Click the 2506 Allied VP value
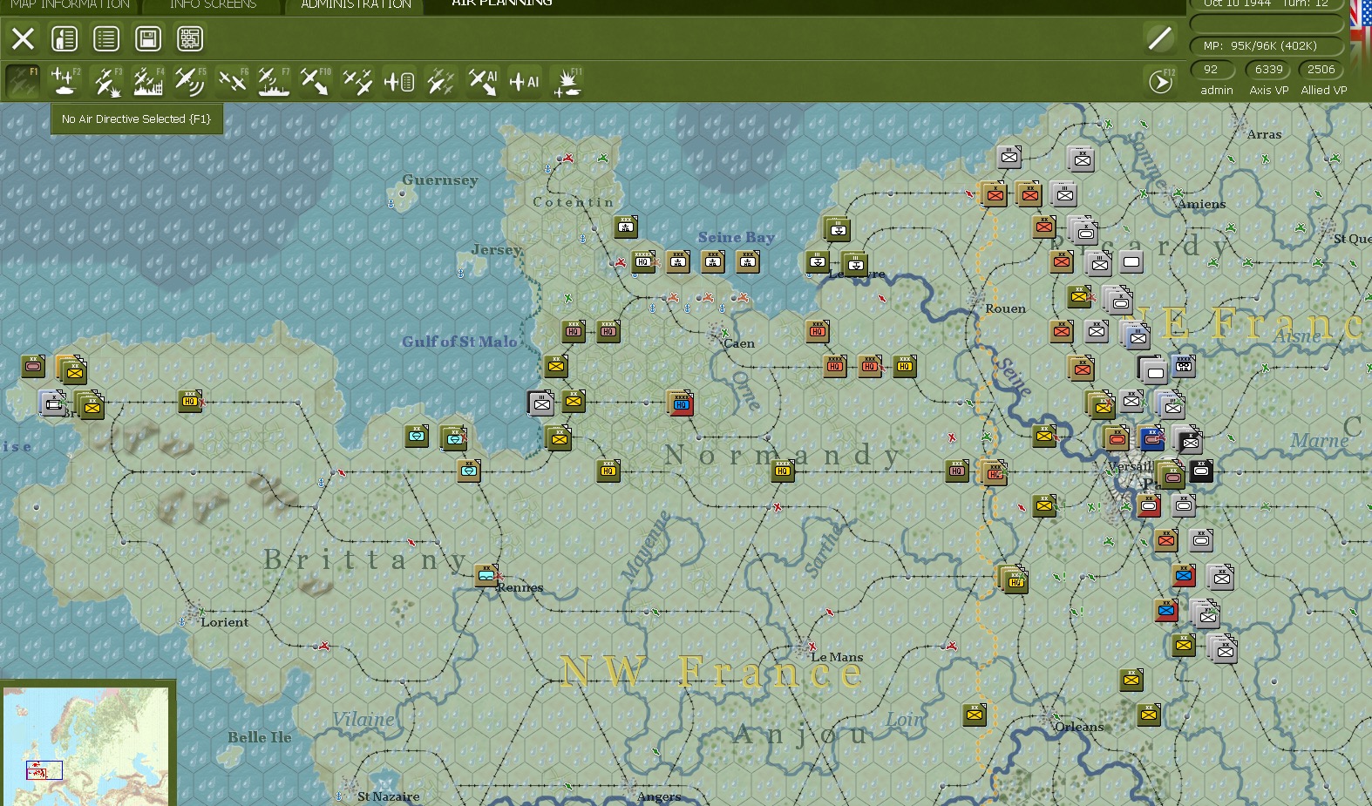The height and width of the screenshot is (806, 1372). click(1321, 70)
